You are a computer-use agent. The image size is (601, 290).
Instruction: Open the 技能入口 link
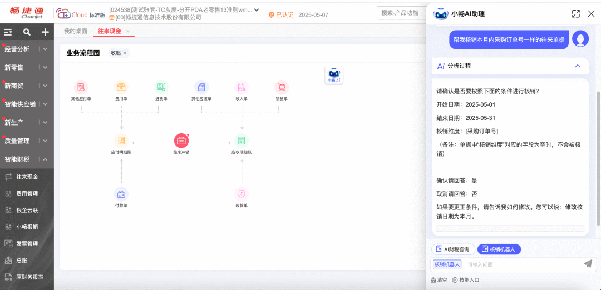pos(466,280)
